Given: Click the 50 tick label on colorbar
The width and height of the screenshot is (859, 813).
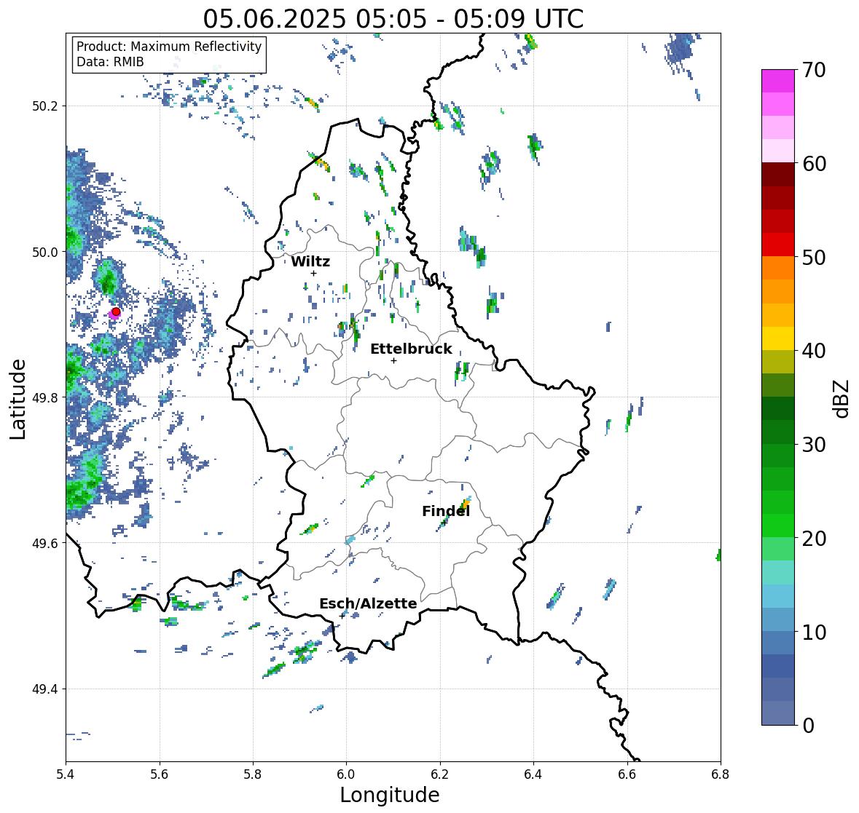Looking at the screenshot, I should (814, 257).
